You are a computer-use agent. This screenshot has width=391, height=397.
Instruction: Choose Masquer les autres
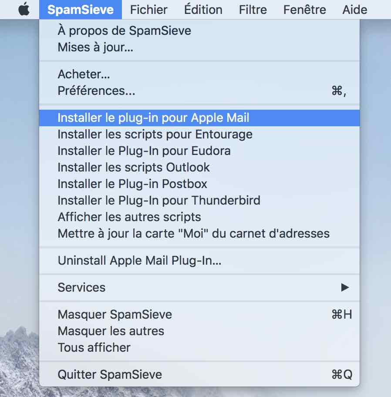[x=199, y=331]
